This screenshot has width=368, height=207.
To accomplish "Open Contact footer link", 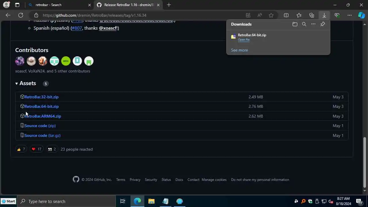I will (x=193, y=180).
